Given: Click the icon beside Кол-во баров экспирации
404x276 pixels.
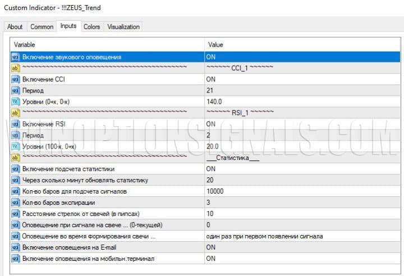Looking at the screenshot, I should (x=16, y=203).
